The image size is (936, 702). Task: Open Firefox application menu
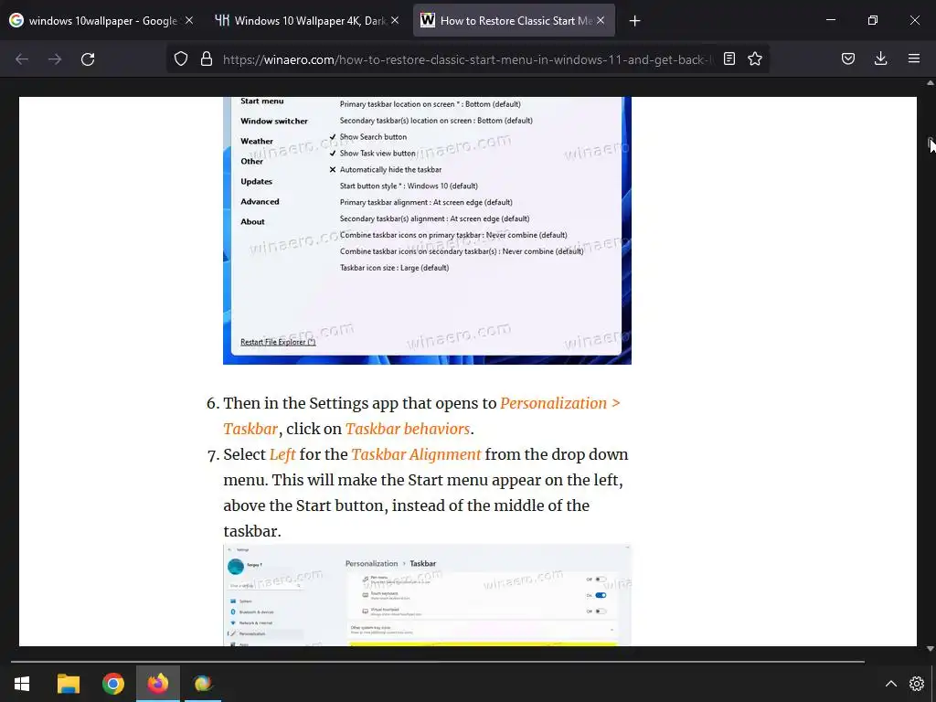914,58
